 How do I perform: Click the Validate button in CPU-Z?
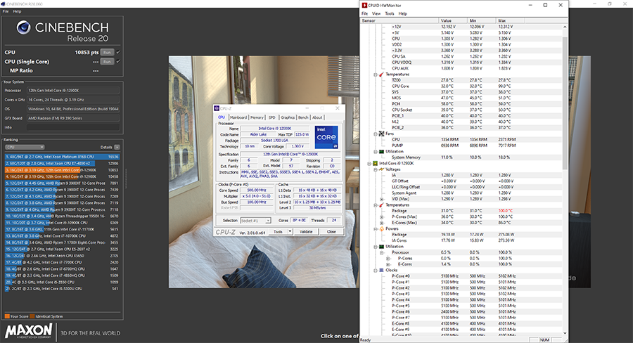(306, 232)
